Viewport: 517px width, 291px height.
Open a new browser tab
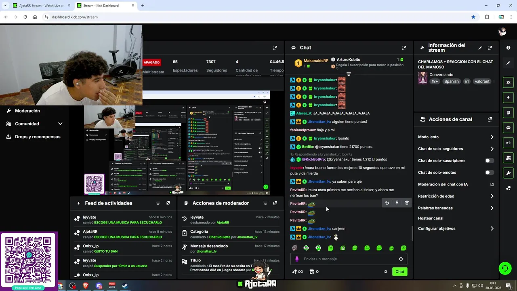pyautogui.click(x=143, y=6)
